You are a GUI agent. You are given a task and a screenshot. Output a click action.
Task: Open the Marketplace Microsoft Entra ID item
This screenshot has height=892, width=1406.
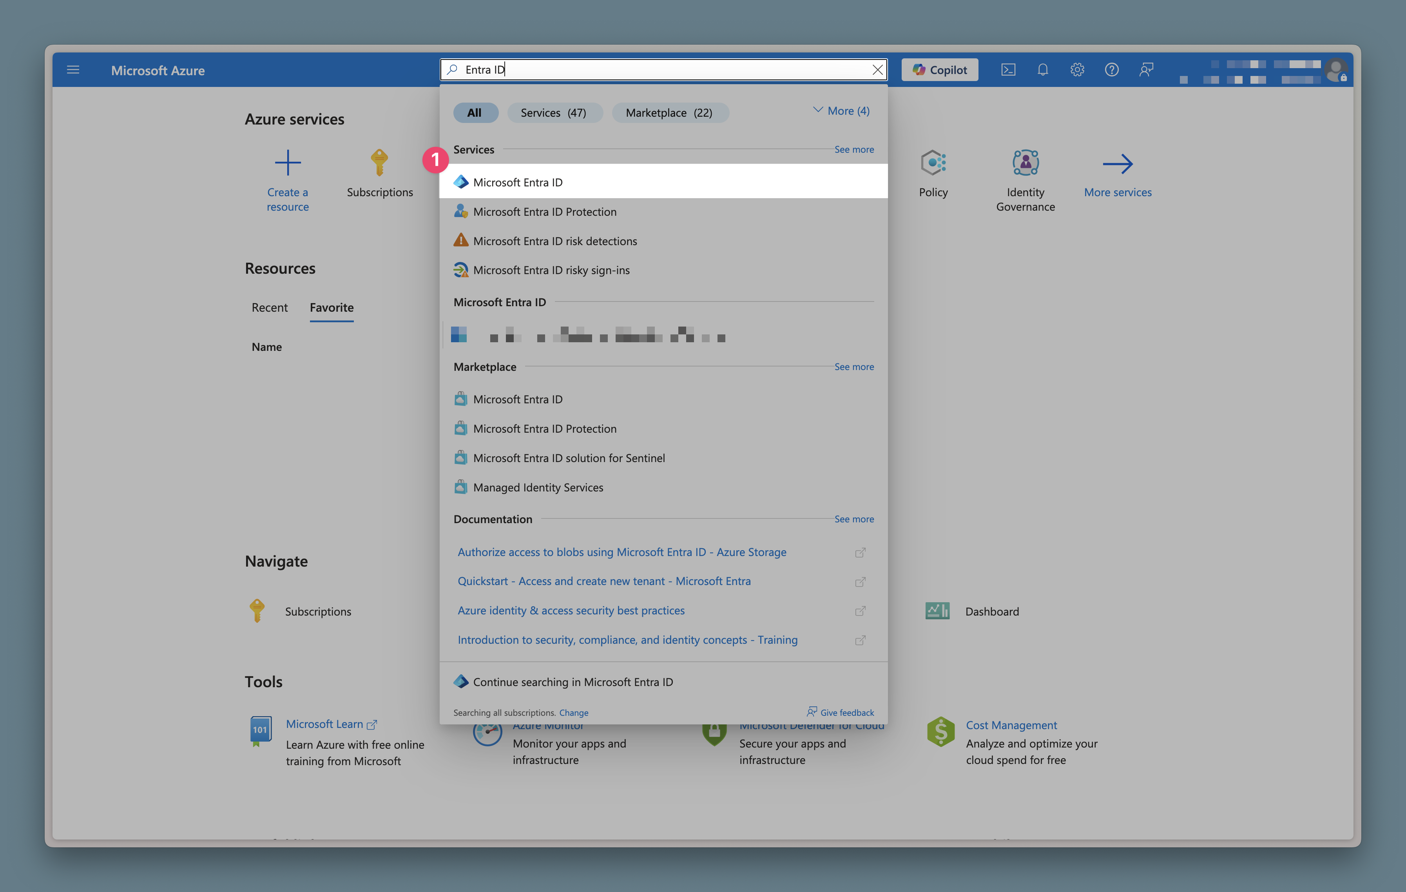pyautogui.click(x=663, y=399)
